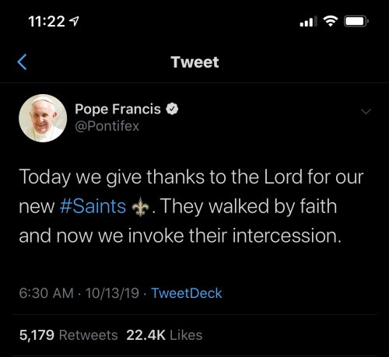Tap the 11:22 clock in status bar

pyautogui.click(x=47, y=22)
